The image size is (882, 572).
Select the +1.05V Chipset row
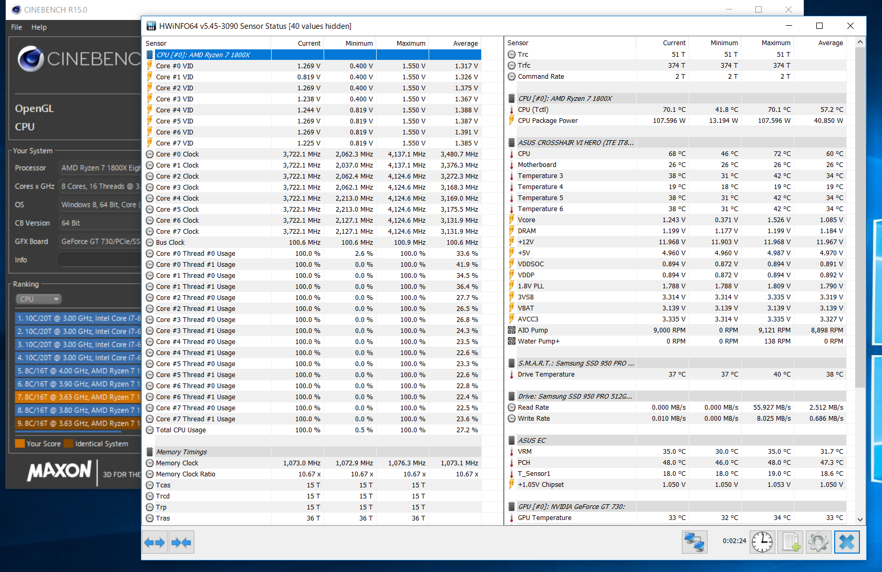676,484
